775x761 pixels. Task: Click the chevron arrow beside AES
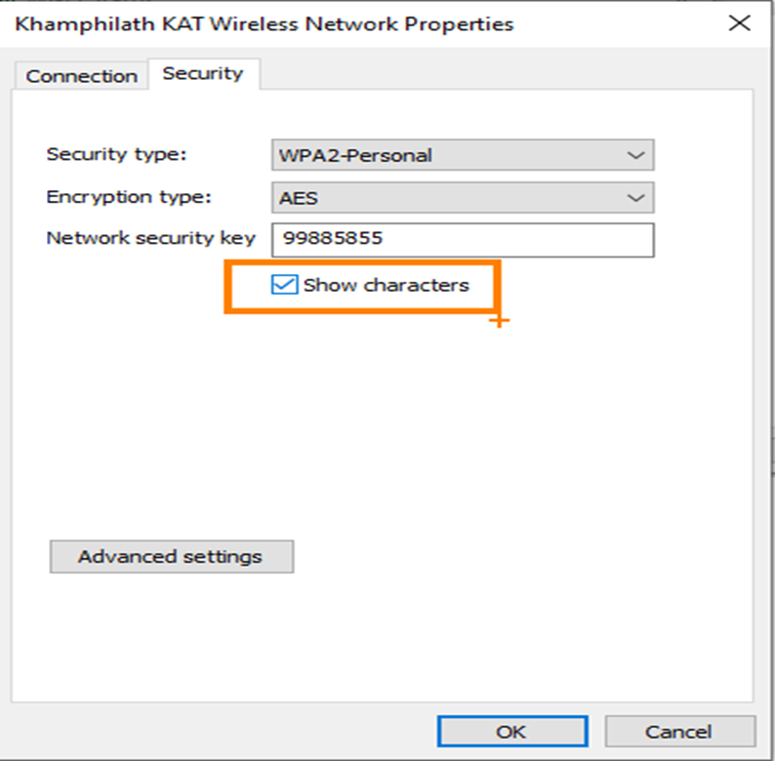tap(635, 198)
